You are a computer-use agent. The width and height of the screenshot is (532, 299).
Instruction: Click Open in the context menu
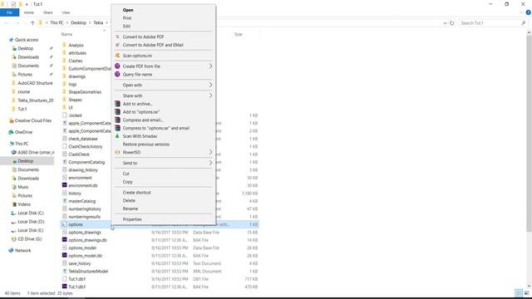[x=128, y=10]
